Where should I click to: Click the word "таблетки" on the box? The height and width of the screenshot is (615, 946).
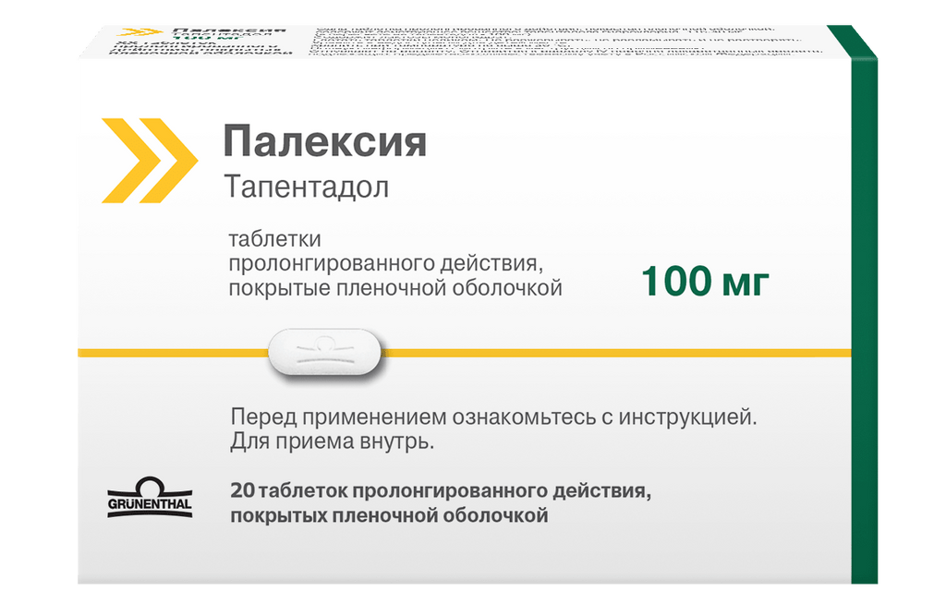(274, 239)
